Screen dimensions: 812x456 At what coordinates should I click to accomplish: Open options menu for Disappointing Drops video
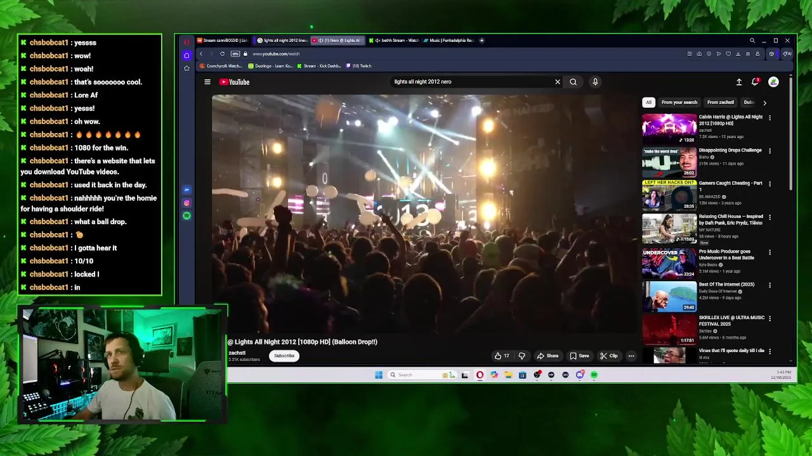click(769, 151)
